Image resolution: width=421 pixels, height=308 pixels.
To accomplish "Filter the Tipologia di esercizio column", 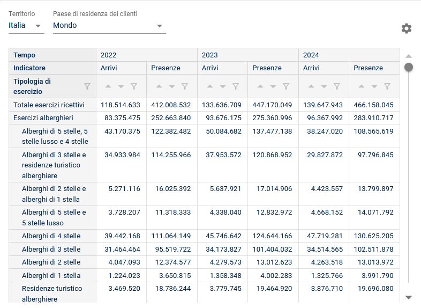I will 87,86.
